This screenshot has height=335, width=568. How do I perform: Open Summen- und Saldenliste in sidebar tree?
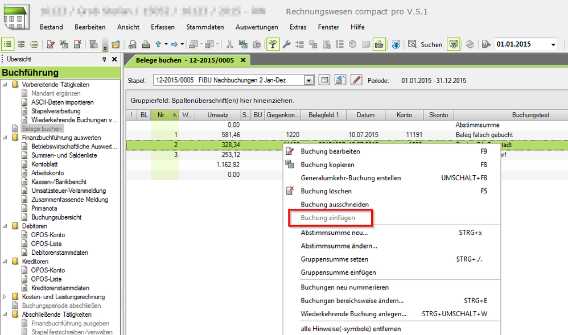[64, 155]
